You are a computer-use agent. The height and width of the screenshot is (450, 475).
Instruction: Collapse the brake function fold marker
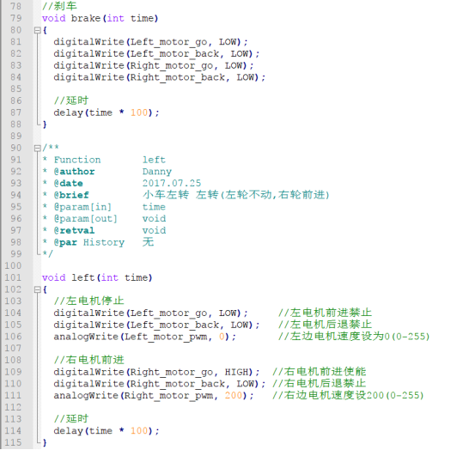37,30
